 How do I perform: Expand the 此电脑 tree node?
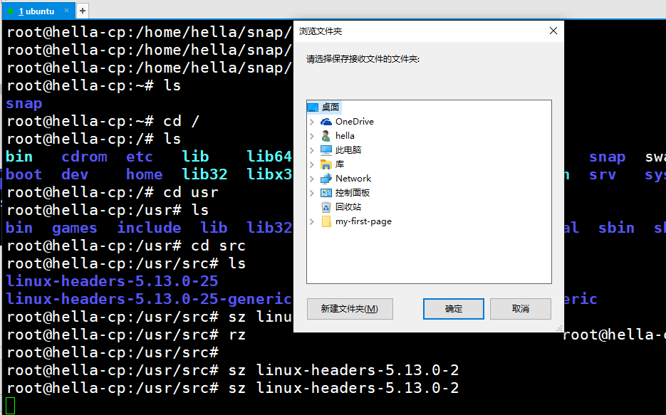click(x=312, y=150)
